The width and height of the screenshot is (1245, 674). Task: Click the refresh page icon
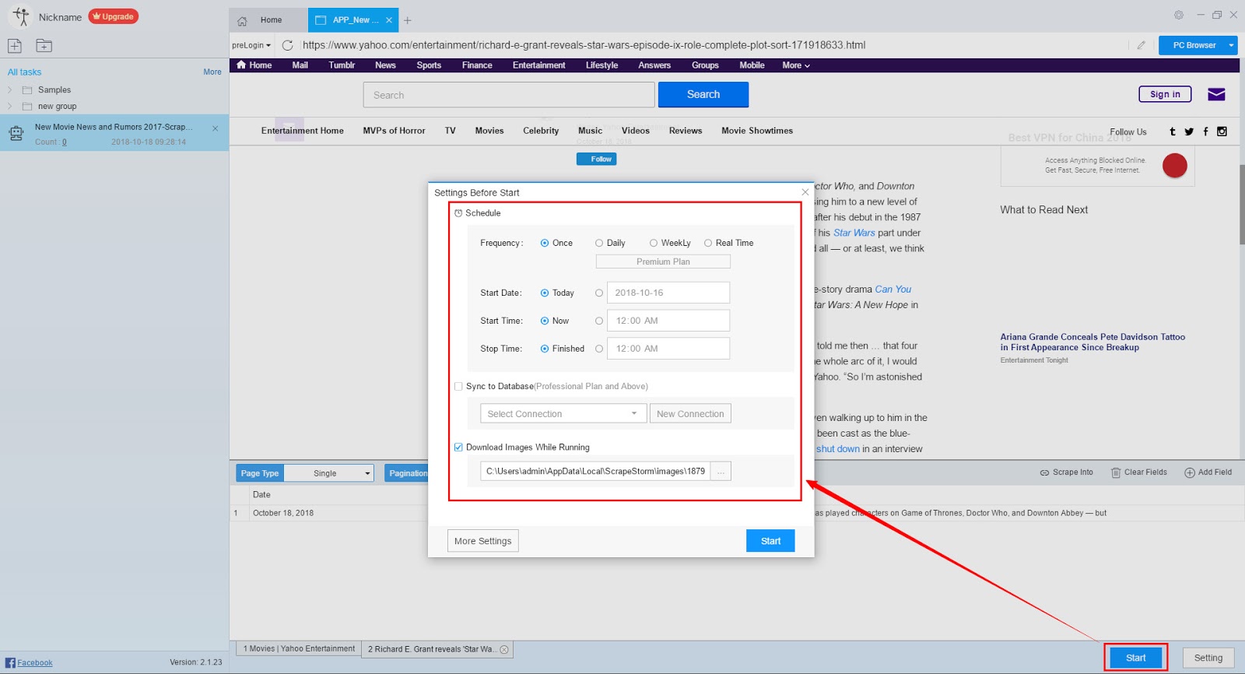click(x=287, y=45)
